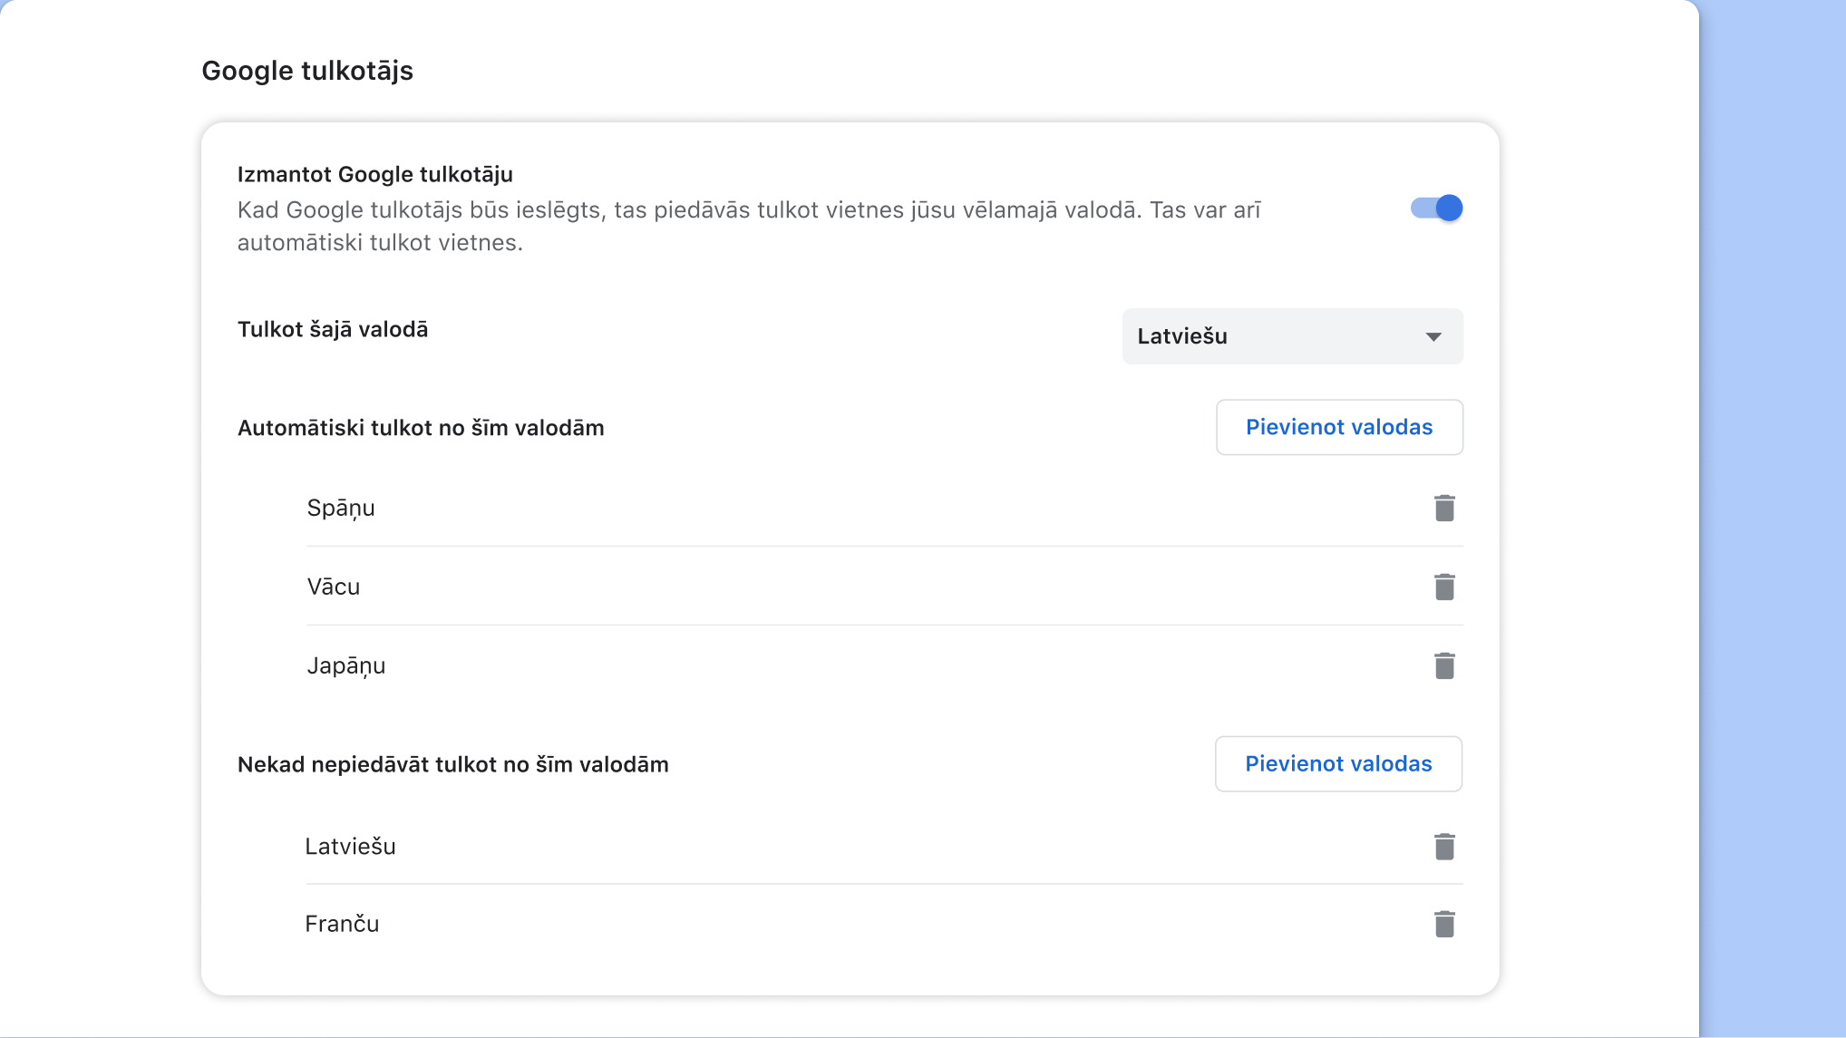
Task: Switch the translate feature on or off
Action: [x=1436, y=208]
